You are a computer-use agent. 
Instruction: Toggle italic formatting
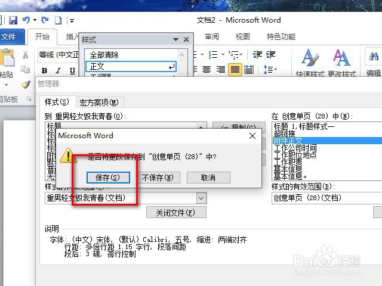click(x=58, y=71)
